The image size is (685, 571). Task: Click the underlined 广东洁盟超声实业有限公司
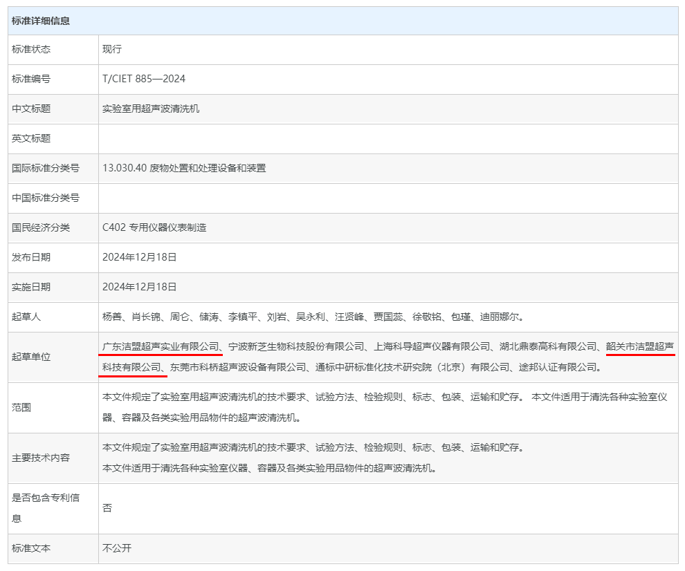click(x=161, y=346)
